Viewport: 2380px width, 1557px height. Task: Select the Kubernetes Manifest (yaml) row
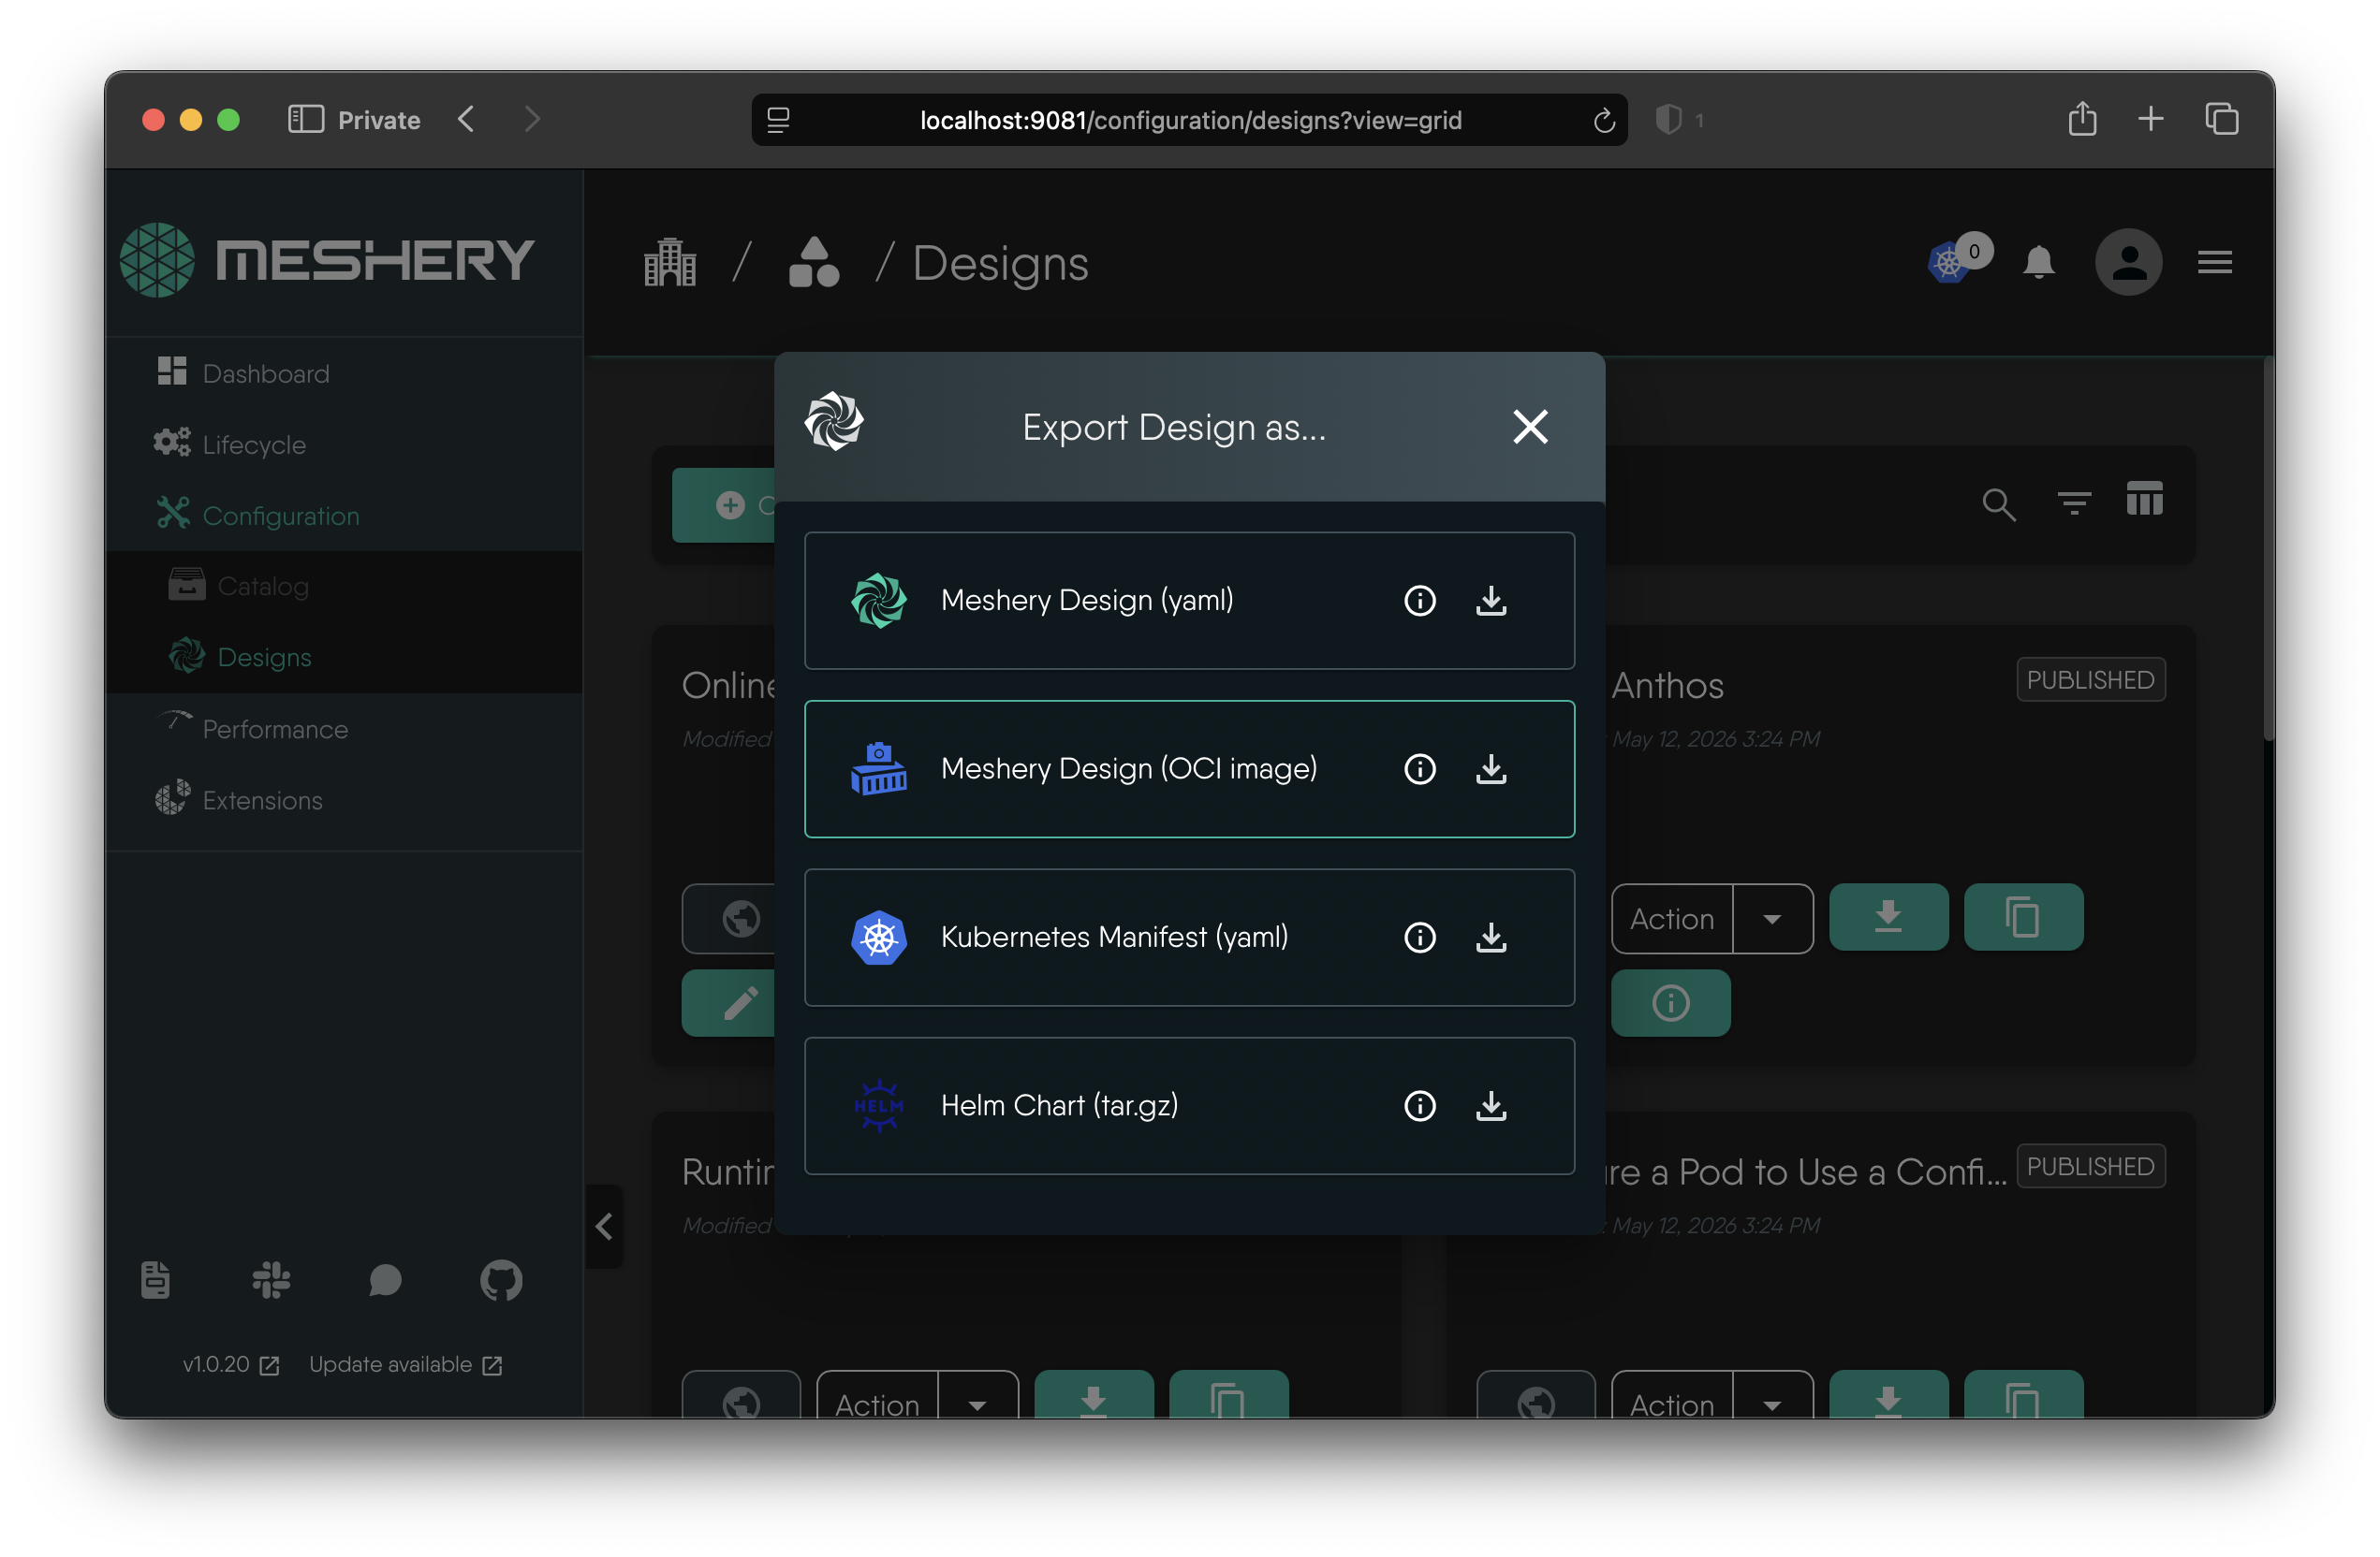[1189, 938]
